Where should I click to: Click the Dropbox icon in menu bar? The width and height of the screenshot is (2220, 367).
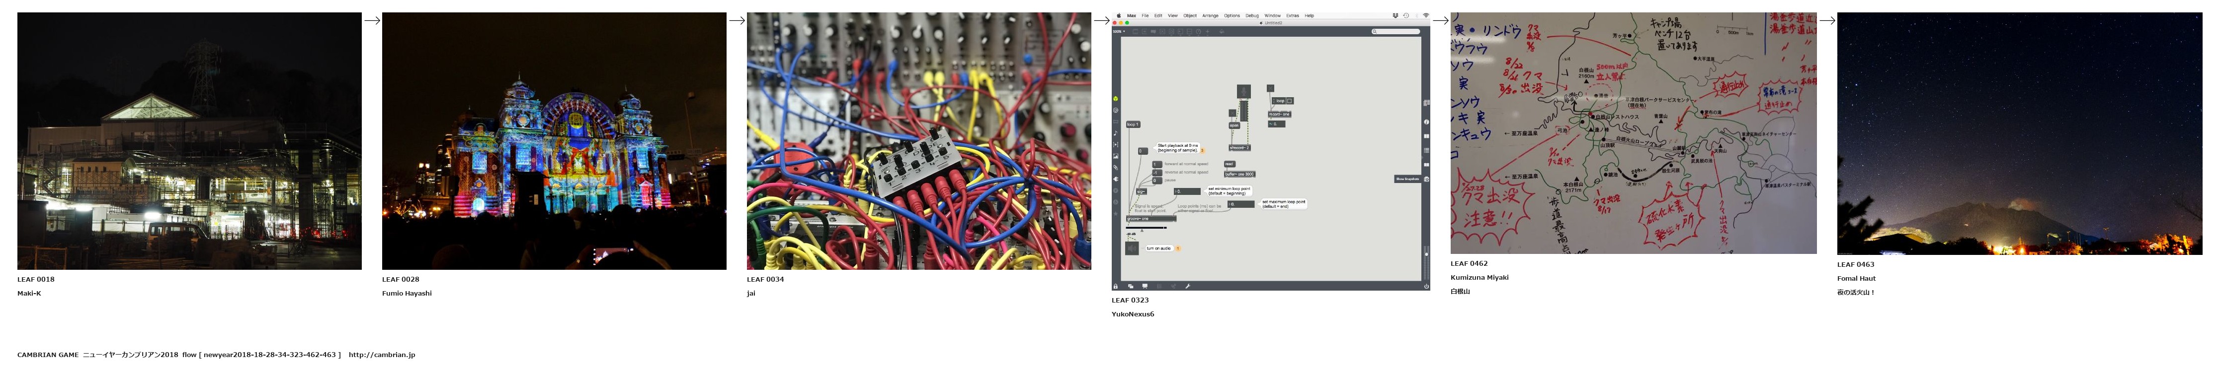pos(1395,15)
